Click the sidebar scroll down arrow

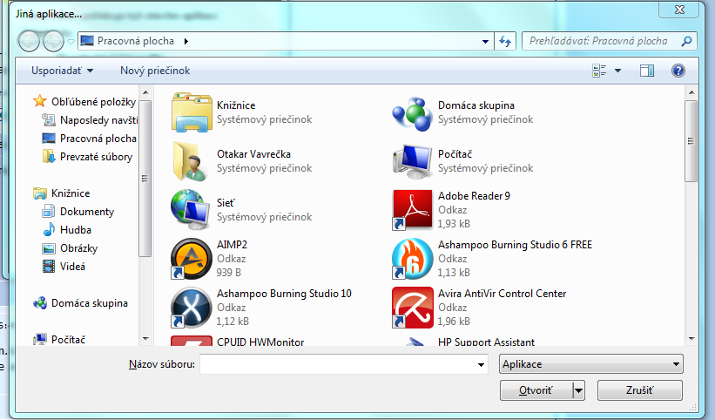pyautogui.click(x=145, y=339)
